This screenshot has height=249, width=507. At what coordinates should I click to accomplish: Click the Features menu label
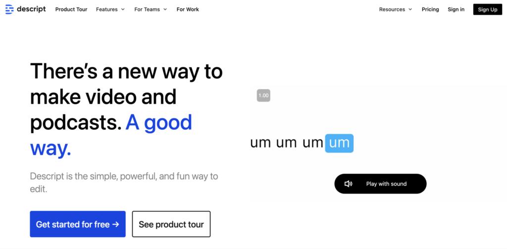point(107,9)
